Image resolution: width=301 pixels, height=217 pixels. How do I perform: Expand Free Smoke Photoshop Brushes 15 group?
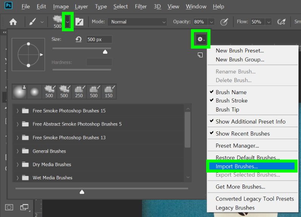[17, 111]
